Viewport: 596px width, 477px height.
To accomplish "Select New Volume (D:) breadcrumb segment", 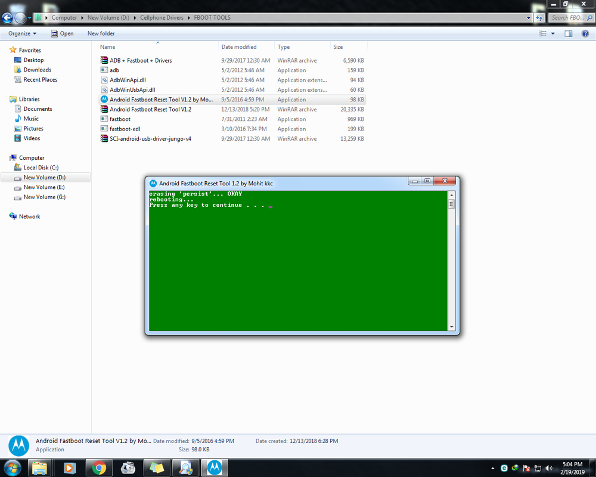I will pyautogui.click(x=108, y=17).
